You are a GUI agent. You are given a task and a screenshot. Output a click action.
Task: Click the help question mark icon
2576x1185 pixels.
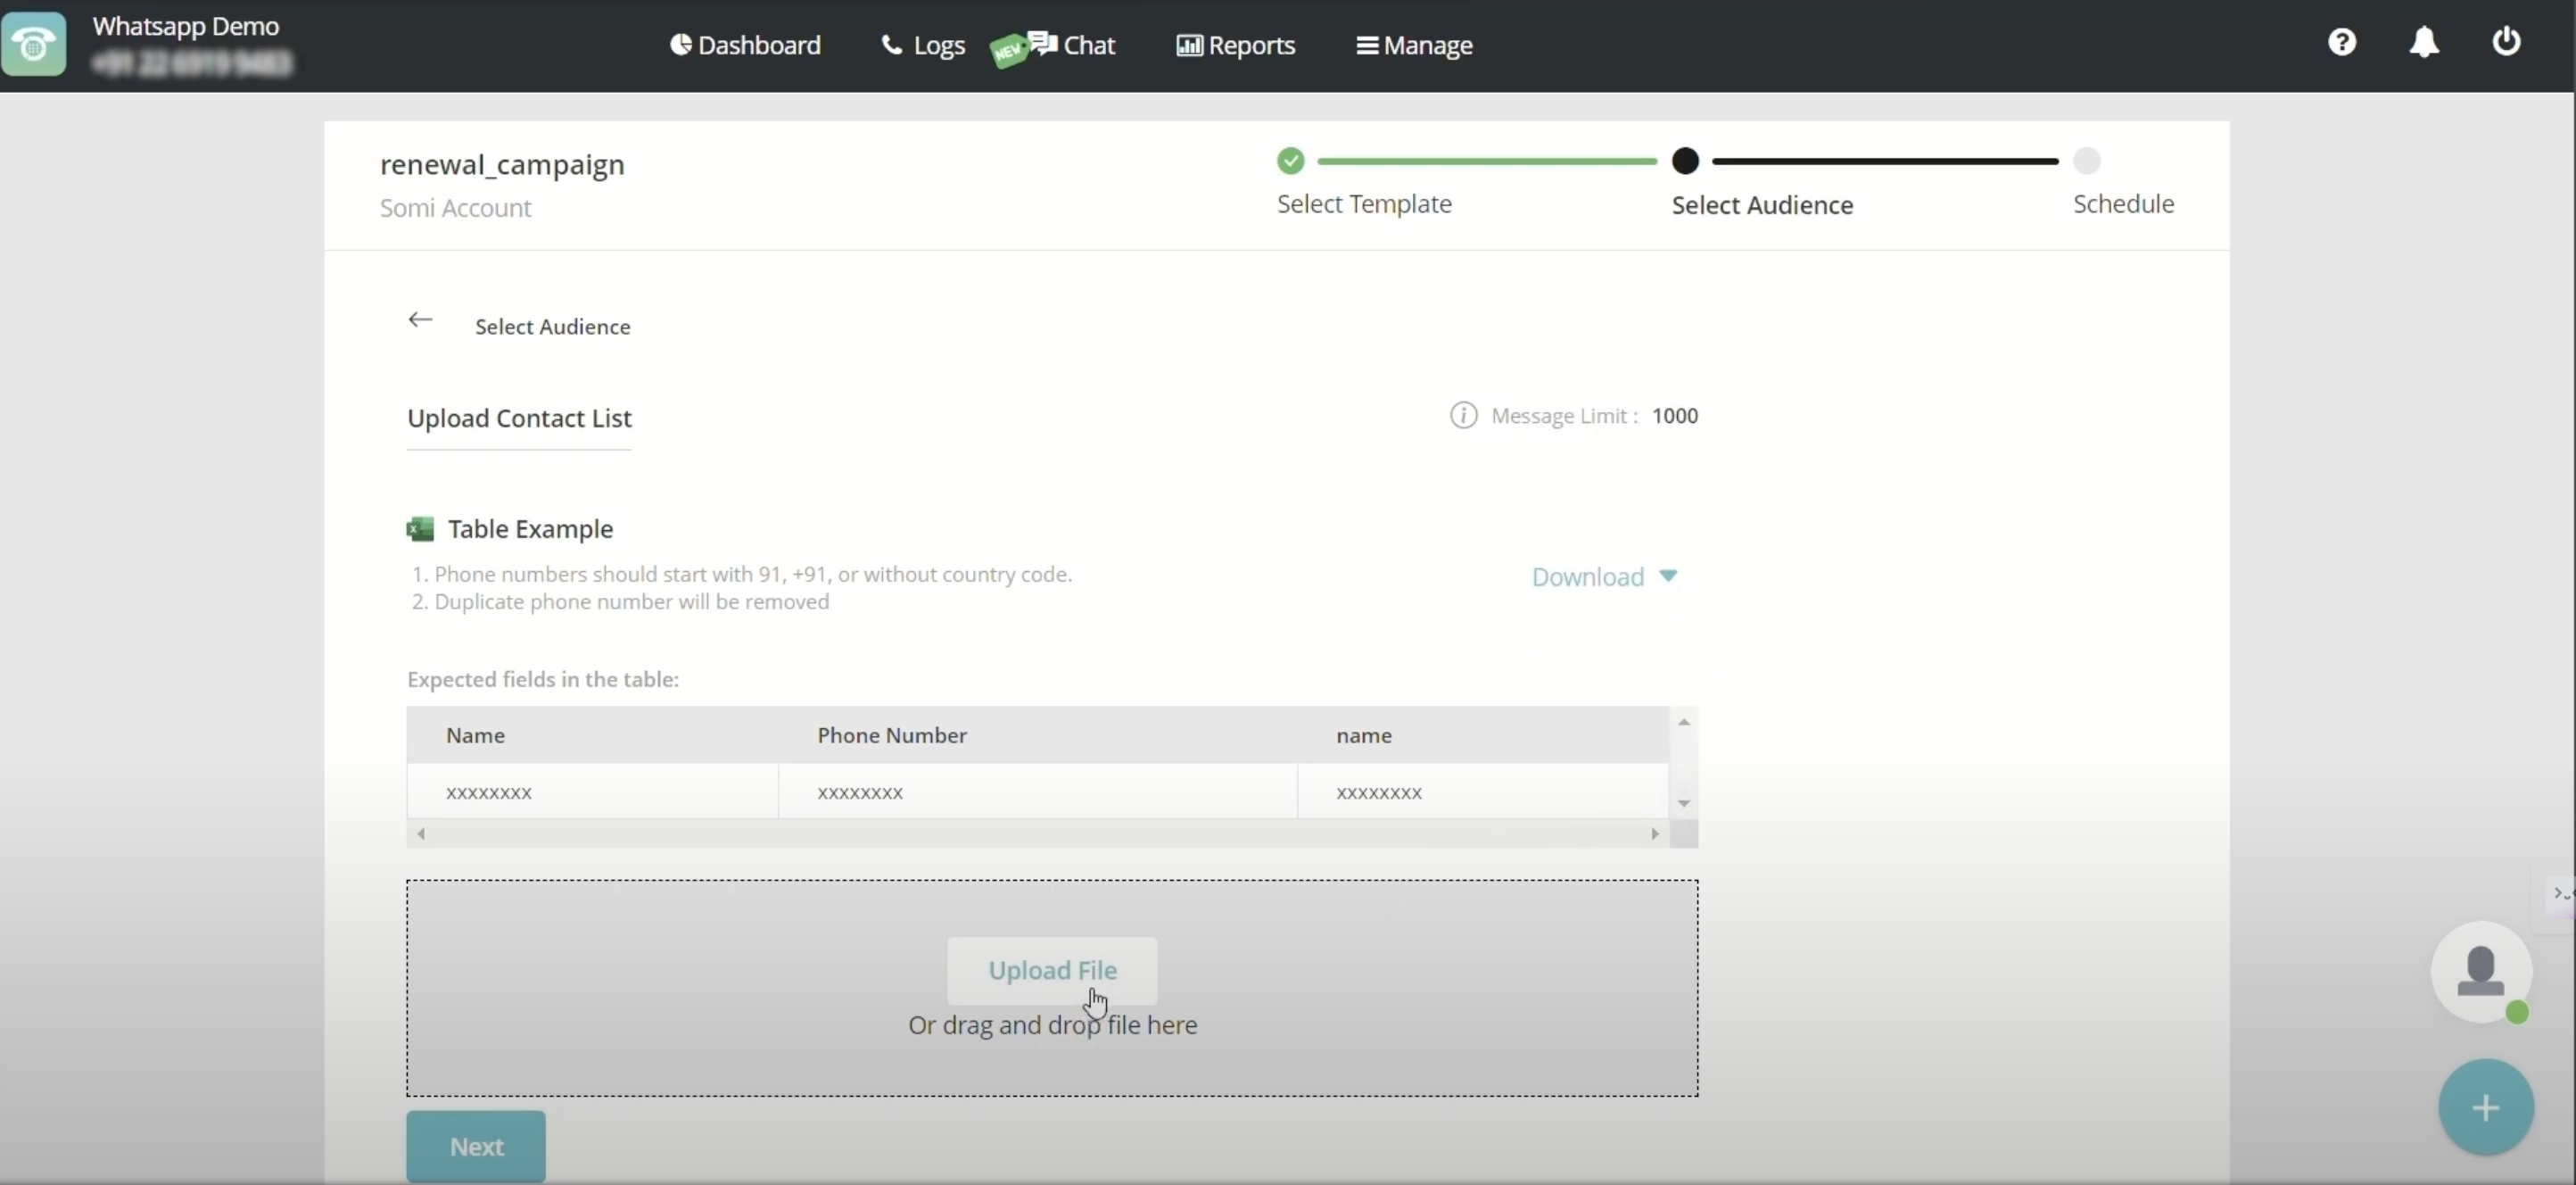pos(2343,42)
